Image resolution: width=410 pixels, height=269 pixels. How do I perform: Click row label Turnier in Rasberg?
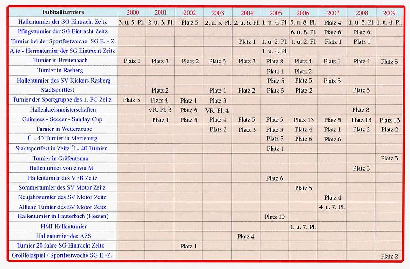[x=60, y=70]
